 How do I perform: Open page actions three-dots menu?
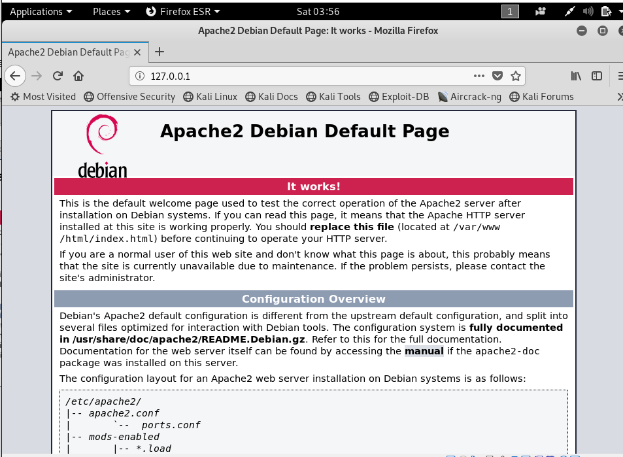coord(479,76)
